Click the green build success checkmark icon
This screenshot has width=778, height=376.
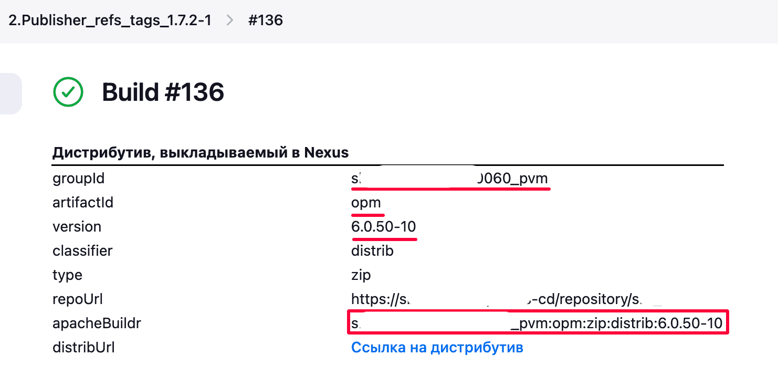point(68,92)
